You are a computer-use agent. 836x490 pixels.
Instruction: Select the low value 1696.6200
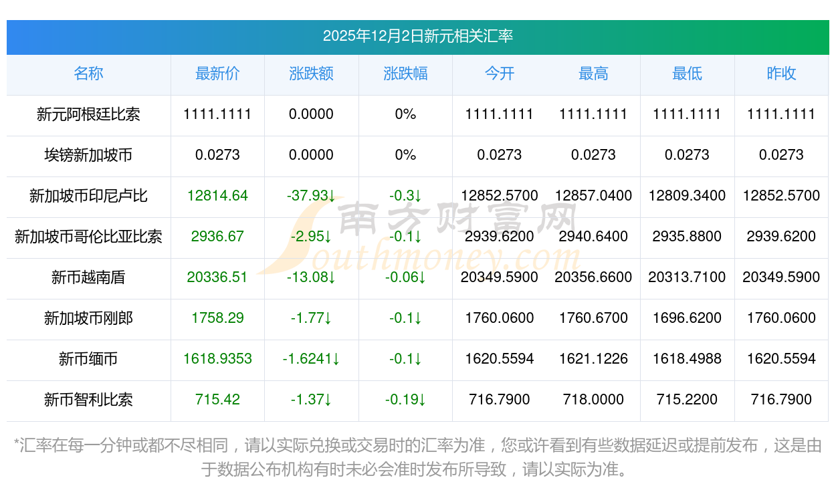tap(687, 318)
